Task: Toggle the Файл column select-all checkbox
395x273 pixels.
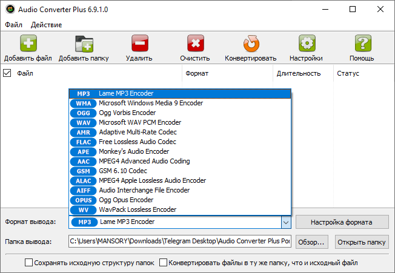Action: pyautogui.click(x=7, y=73)
